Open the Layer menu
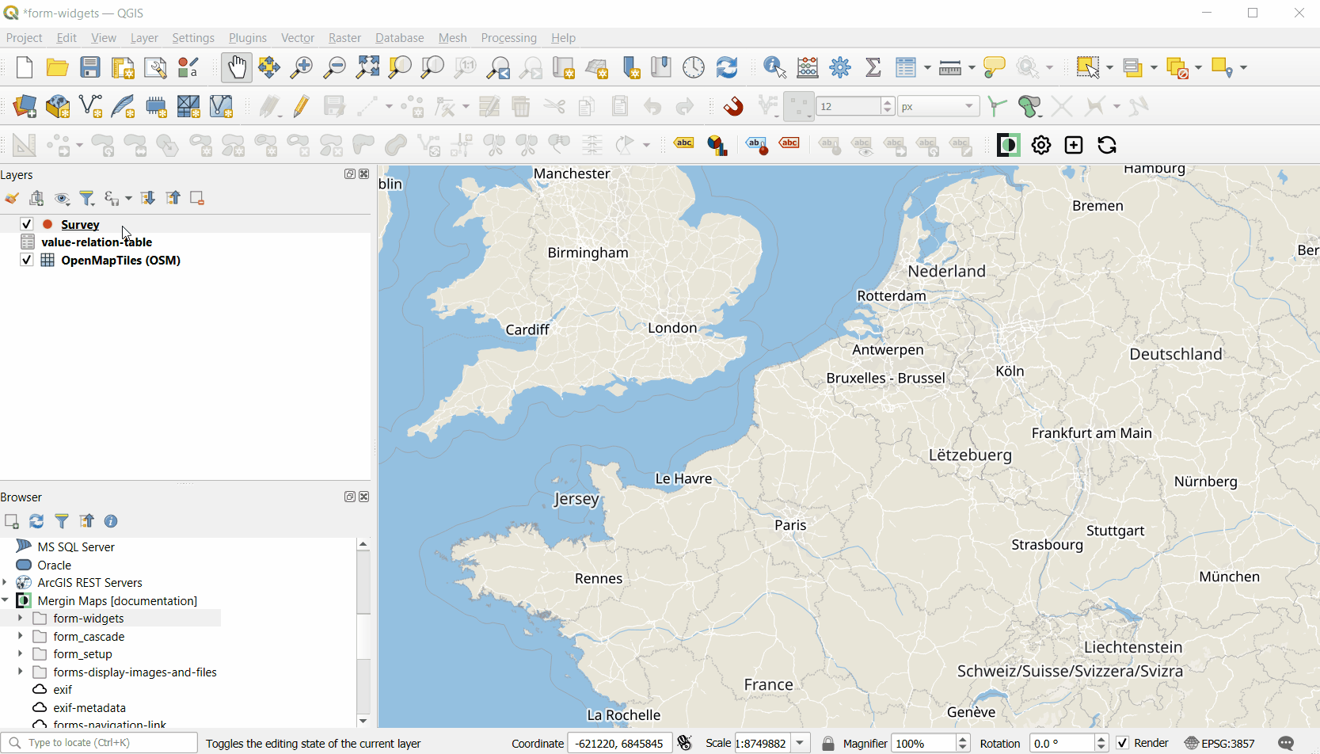Screen dimensions: 1320x754 click(x=144, y=38)
